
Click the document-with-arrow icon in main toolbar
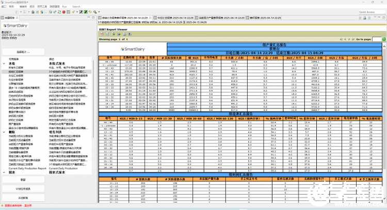tap(51, 12)
